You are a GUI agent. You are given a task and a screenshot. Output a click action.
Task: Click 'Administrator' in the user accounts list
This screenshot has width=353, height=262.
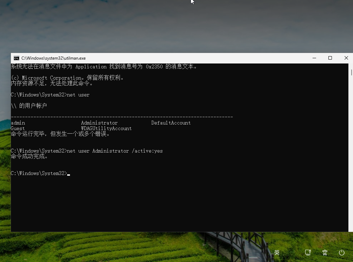[x=99, y=123]
